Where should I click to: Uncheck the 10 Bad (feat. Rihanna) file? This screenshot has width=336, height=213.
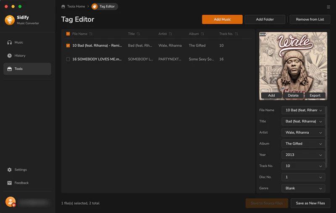pyautogui.click(x=68, y=45)
